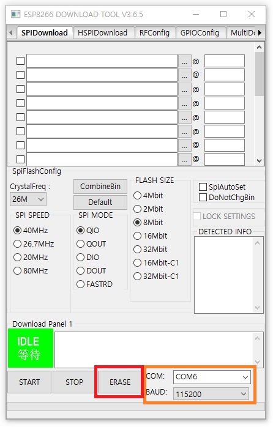Screen dimensions: 273x427
Task: Click inside the DETECTED INFO text box
Action: point(225,275)
